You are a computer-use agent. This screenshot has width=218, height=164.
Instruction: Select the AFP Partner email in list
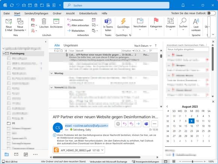[103, 57]
